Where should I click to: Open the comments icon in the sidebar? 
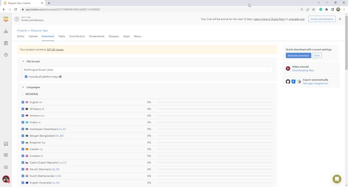6,155
